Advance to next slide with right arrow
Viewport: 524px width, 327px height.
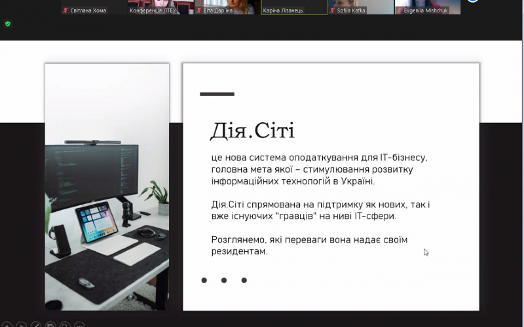pyautogui.click(x=21, y=324)
